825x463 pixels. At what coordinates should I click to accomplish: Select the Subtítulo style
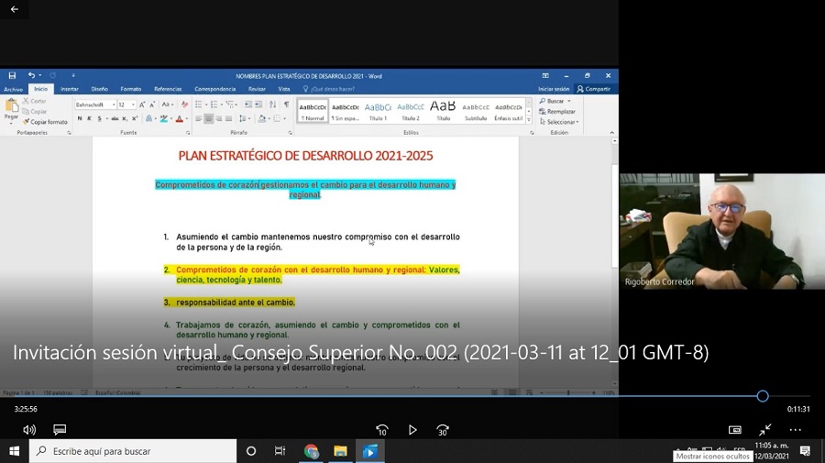click(x=476, y=111)
